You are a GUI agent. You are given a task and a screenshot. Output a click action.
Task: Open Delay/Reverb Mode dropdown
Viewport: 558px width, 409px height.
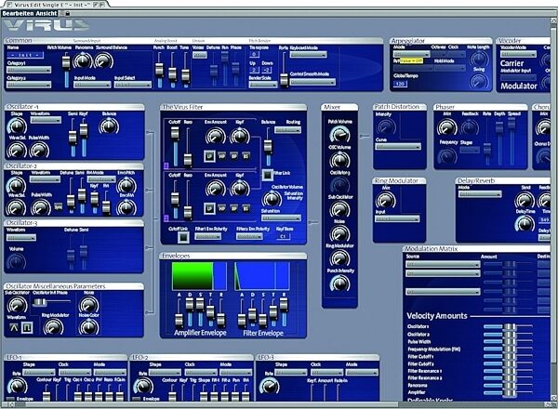click(x=480, y=194)
